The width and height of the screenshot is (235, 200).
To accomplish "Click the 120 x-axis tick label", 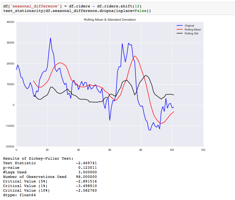I will click(203, 150).
